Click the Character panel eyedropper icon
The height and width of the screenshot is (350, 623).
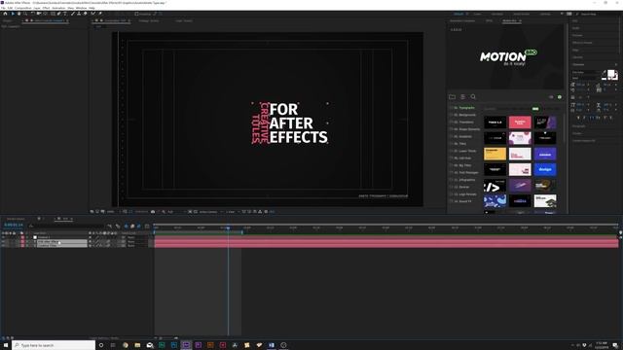pos(605,72)
